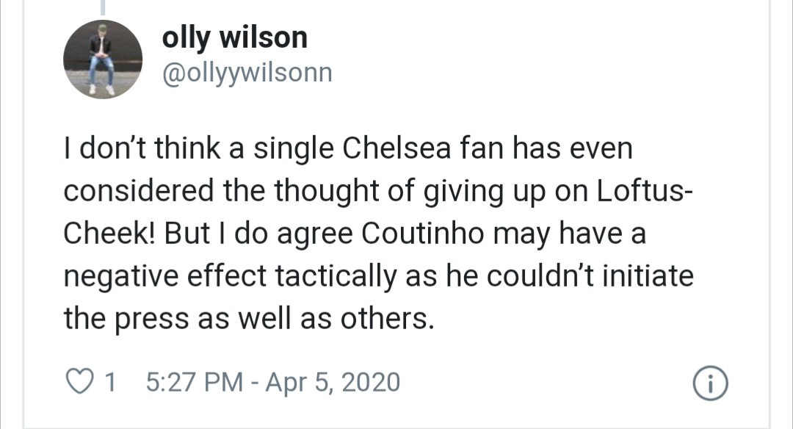793x429 pixels.
Task: Click the display name 'olly wilson'
Action: click(x=235, y=37)
